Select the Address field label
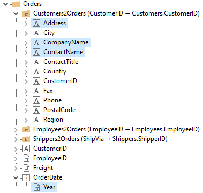 click(55, 23)
